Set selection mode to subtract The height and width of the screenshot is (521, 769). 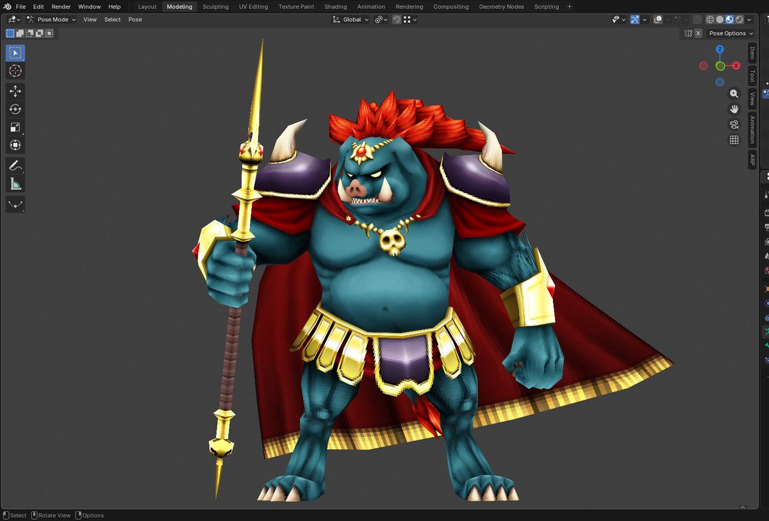29,33
